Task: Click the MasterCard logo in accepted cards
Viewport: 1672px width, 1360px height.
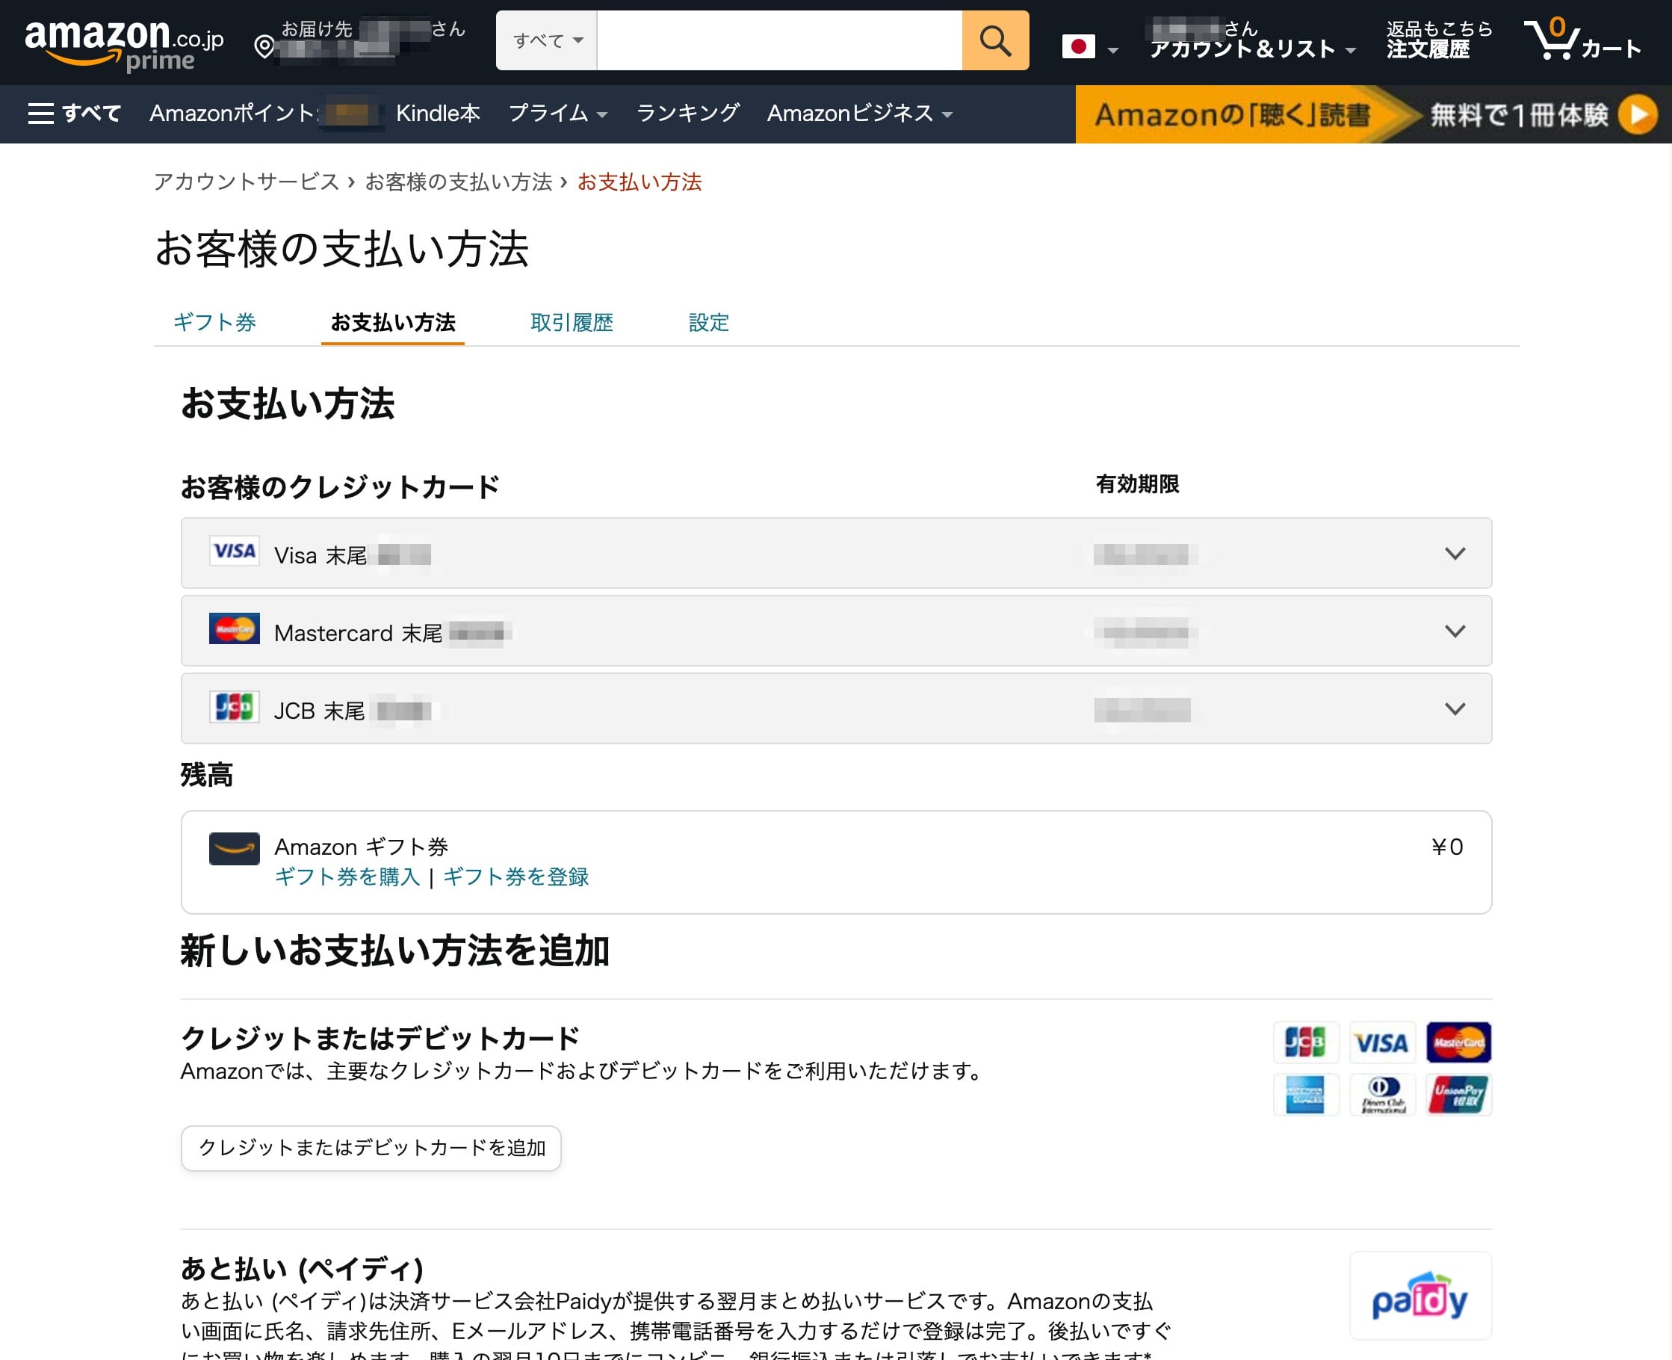Action: click(1458, 1042)
